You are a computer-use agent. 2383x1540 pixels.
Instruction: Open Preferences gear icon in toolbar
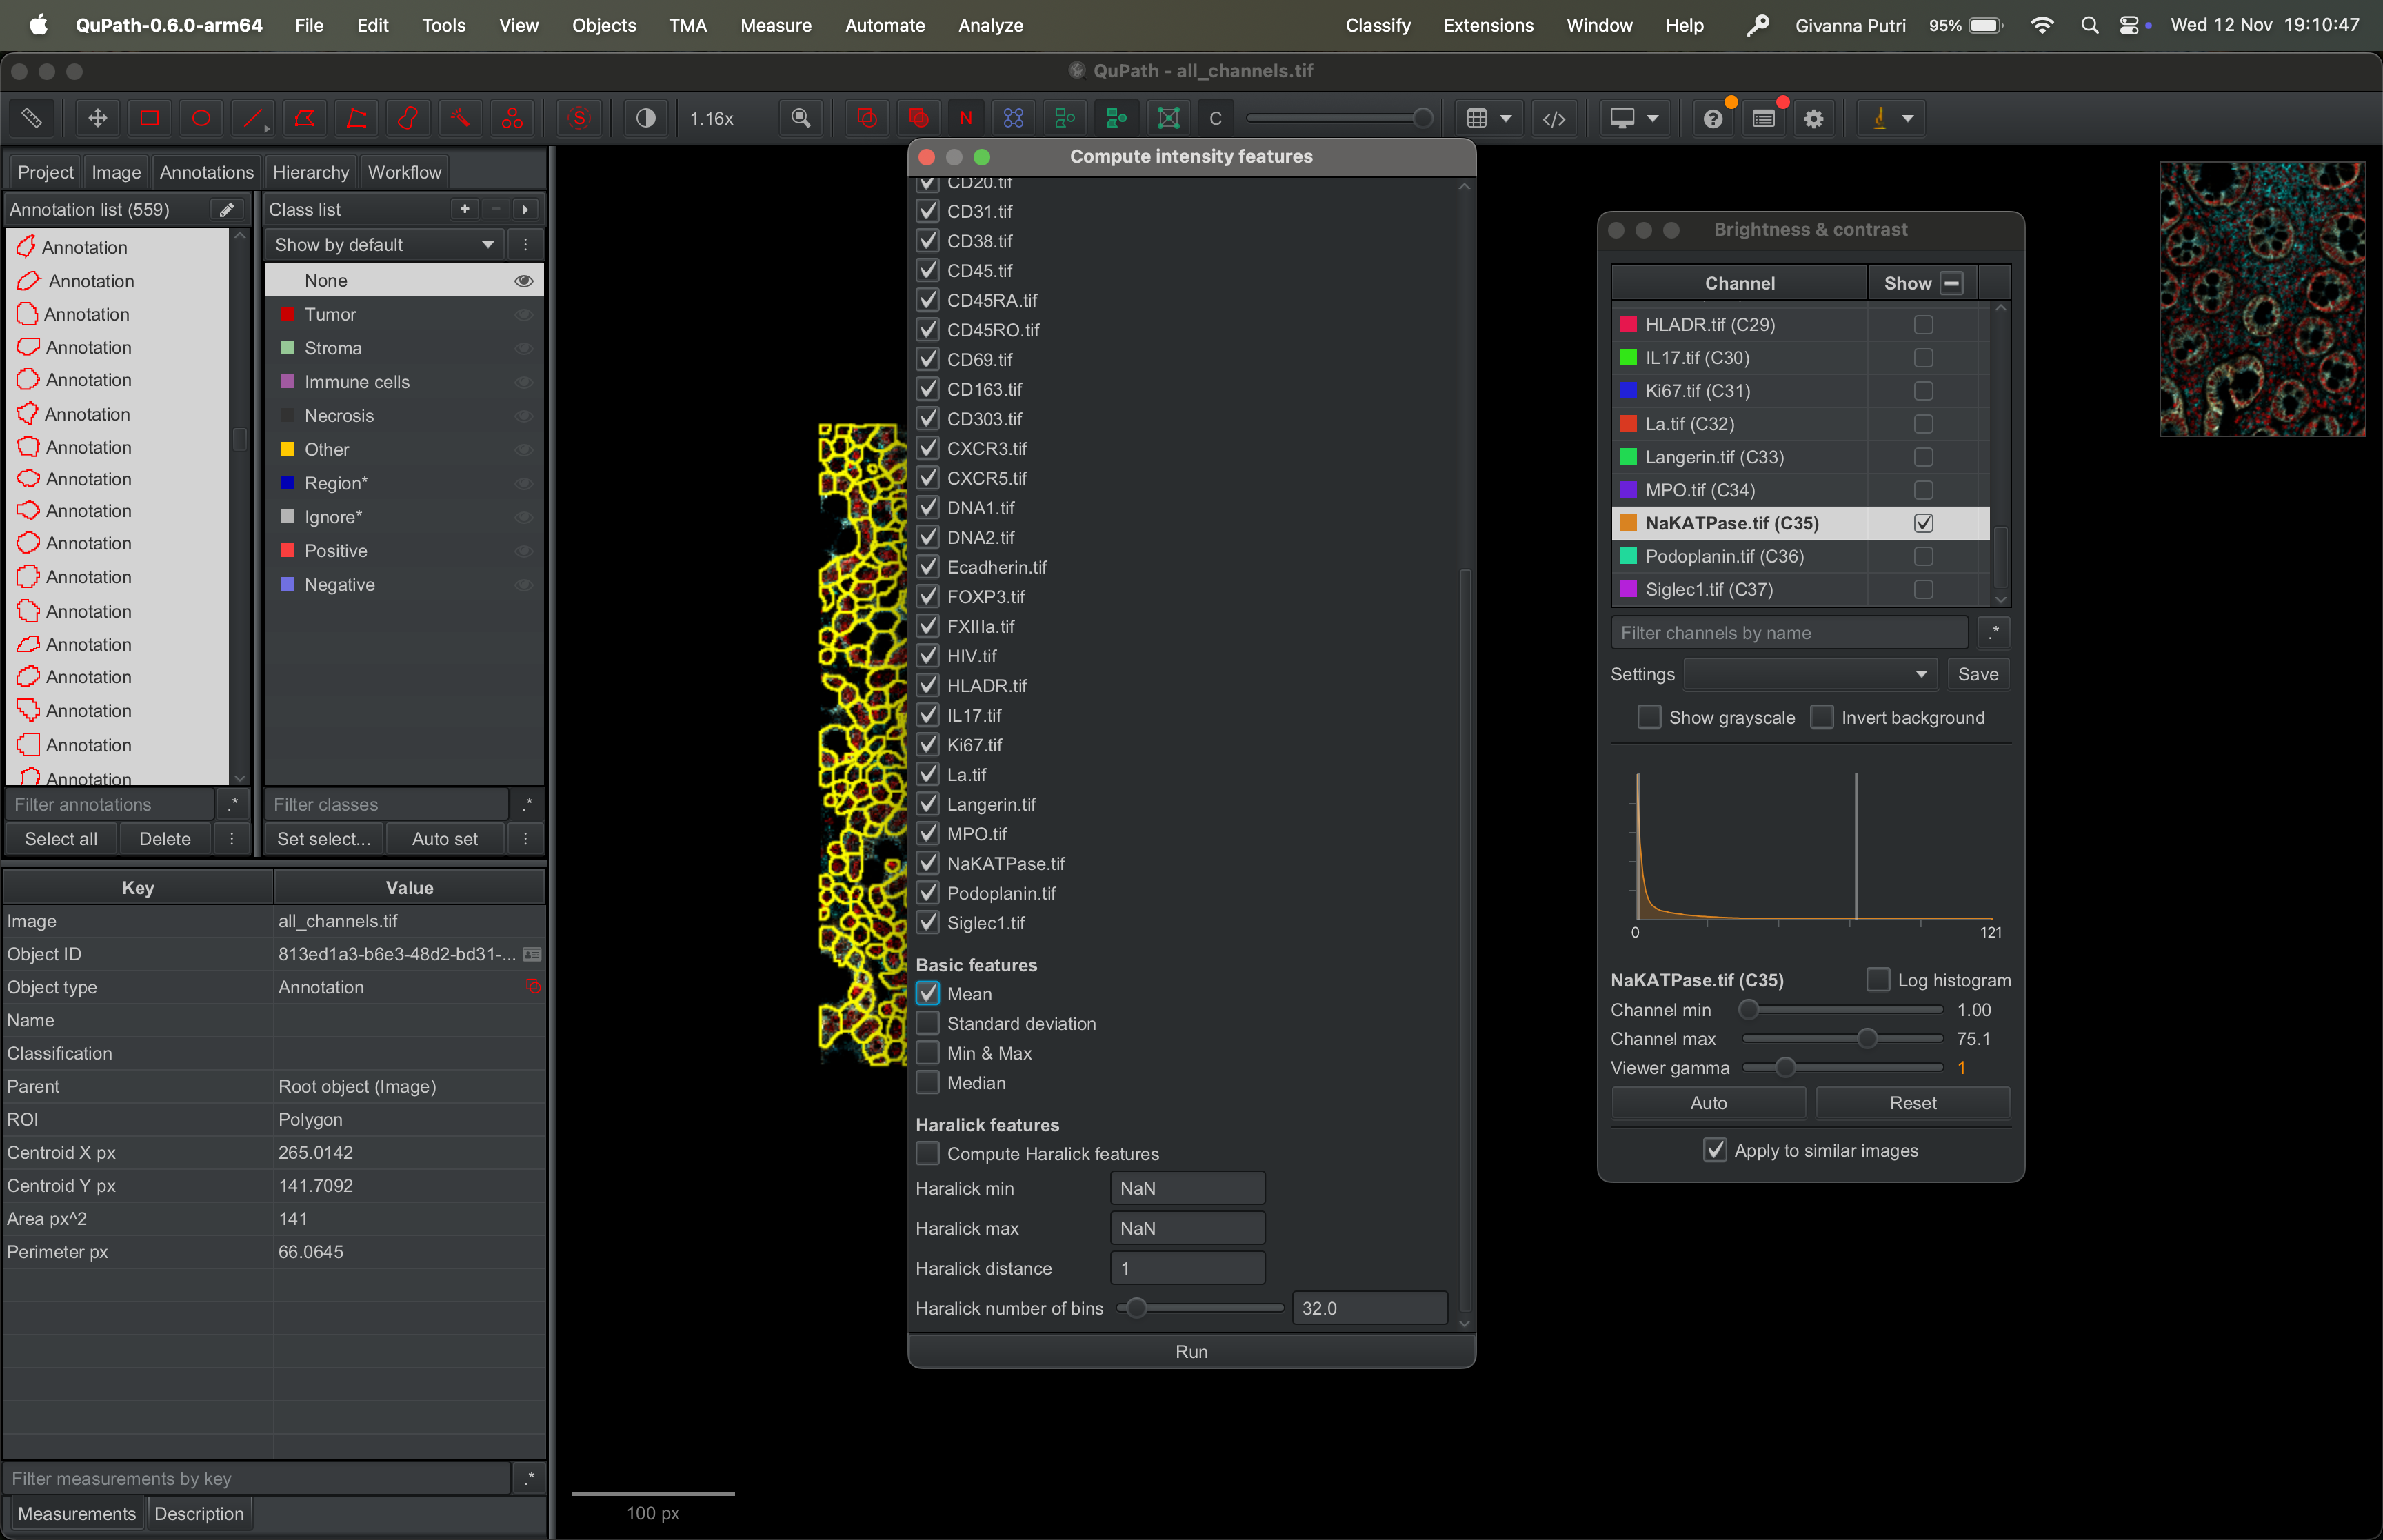1813,118
